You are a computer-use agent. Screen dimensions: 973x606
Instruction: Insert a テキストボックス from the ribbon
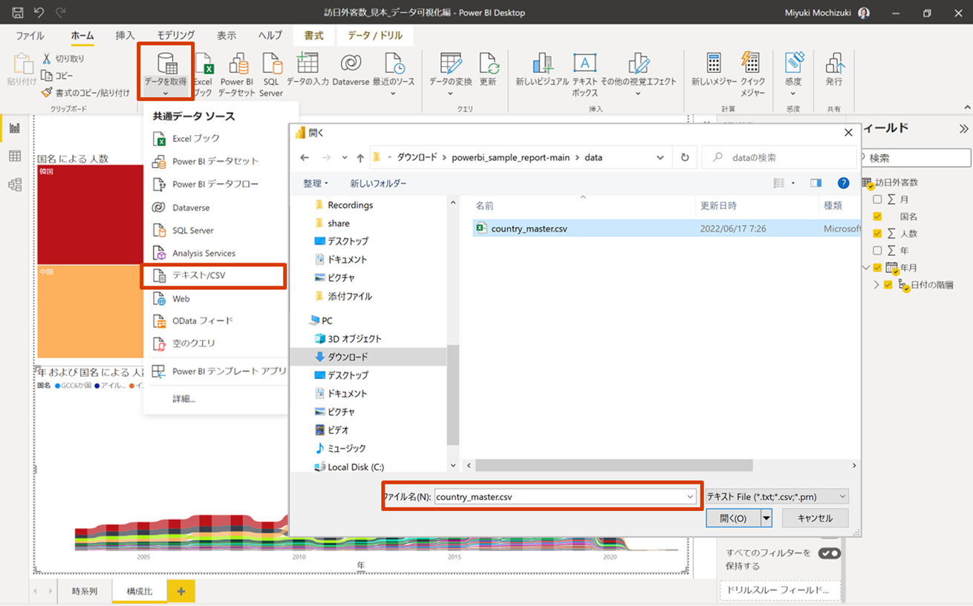585,74
